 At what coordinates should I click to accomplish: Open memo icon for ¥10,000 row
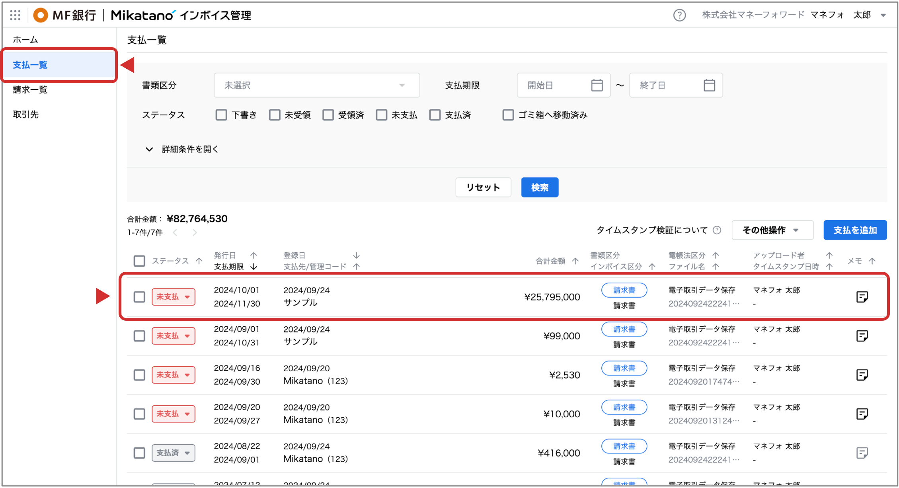click(x=862, y=414)
